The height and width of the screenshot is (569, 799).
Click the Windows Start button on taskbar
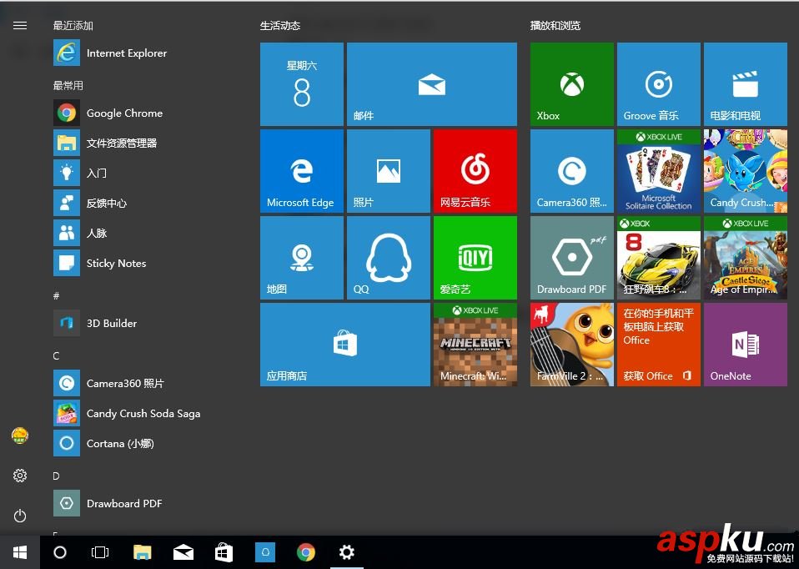pyautogui.click(x=20, y=552)
